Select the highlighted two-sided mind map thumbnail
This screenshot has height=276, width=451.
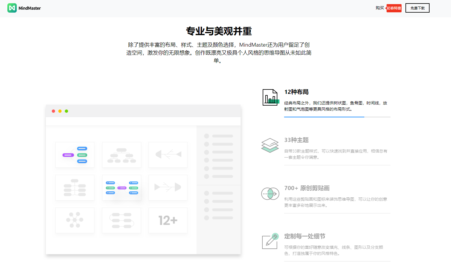point(122,188)
